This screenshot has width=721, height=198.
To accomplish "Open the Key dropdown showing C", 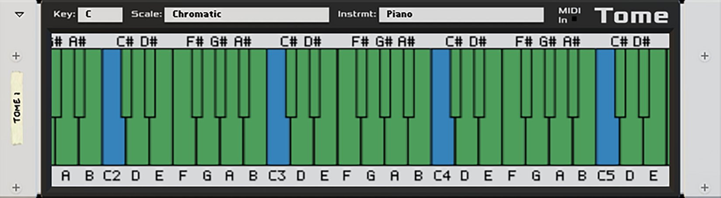I will [100, 14].
